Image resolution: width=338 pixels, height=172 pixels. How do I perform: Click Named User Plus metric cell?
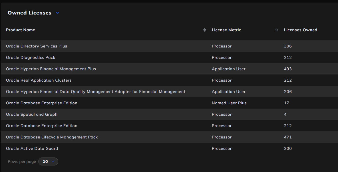[x=229, y=103]
